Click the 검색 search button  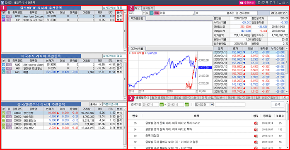point(278,104)
